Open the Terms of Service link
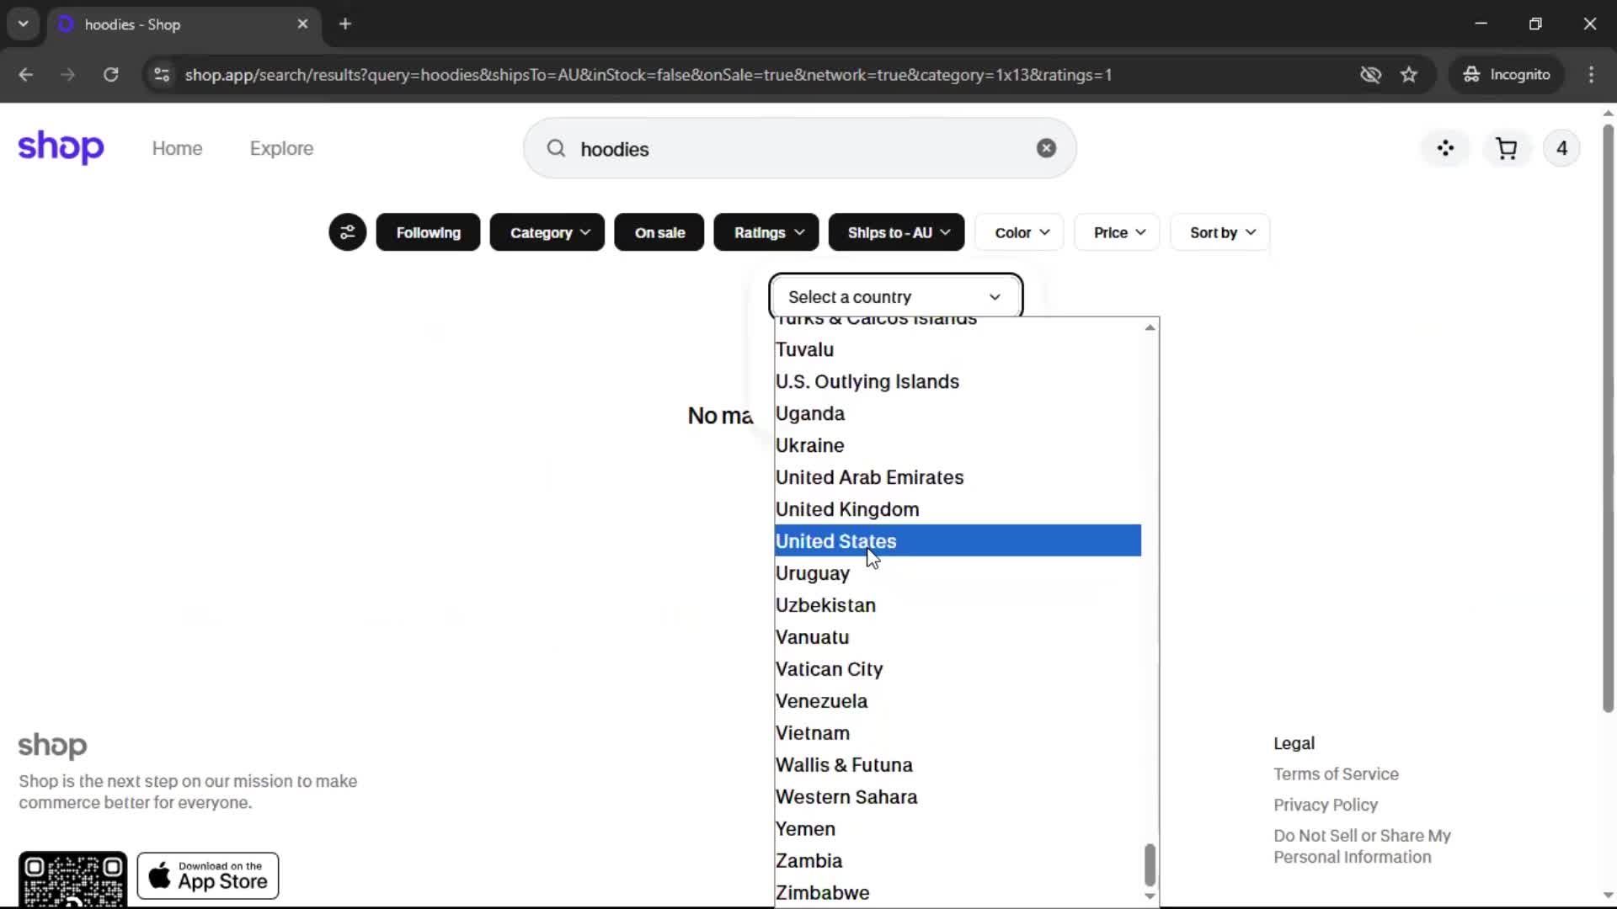Viewport: 1617px width, 909px height. click(1335, 773)
